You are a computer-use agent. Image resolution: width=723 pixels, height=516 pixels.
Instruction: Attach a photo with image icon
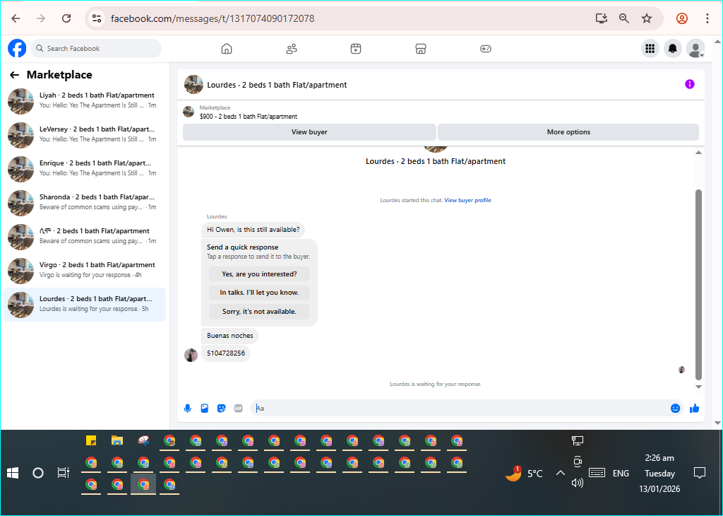pyautogui.click(x=204, y=409)
